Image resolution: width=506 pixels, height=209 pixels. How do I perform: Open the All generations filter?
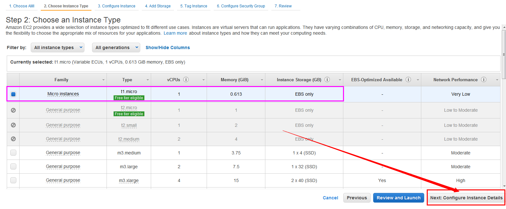click(x=116, y=48)
